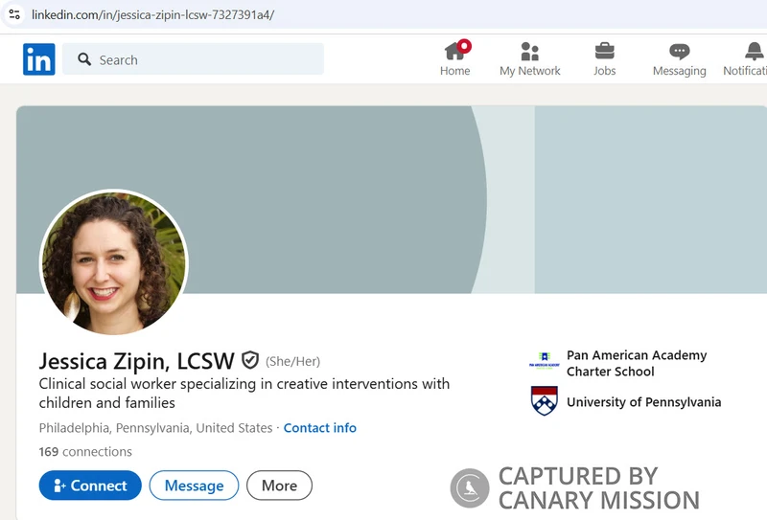Viewport: 767px width, 520px height.
Task: Open the More options button
Action: [279, 486]
